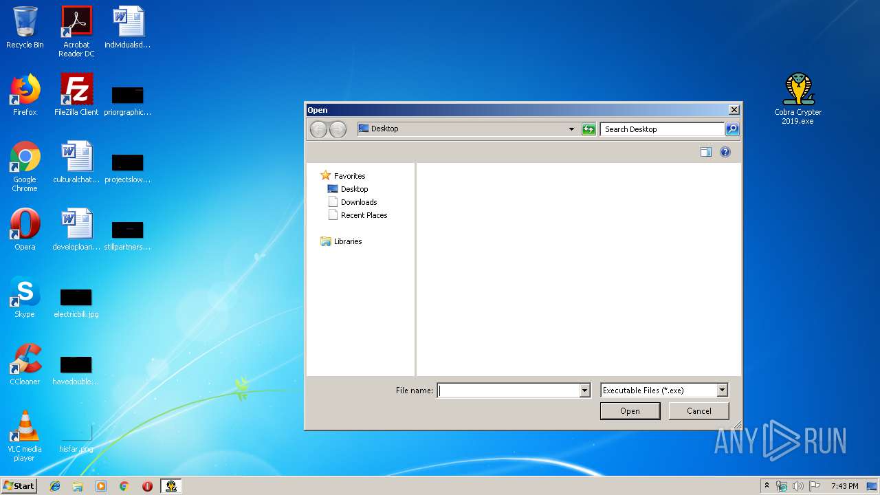Open Opera from the taskbar
This screenshot has width=880, height=495.
click(147, 486)
